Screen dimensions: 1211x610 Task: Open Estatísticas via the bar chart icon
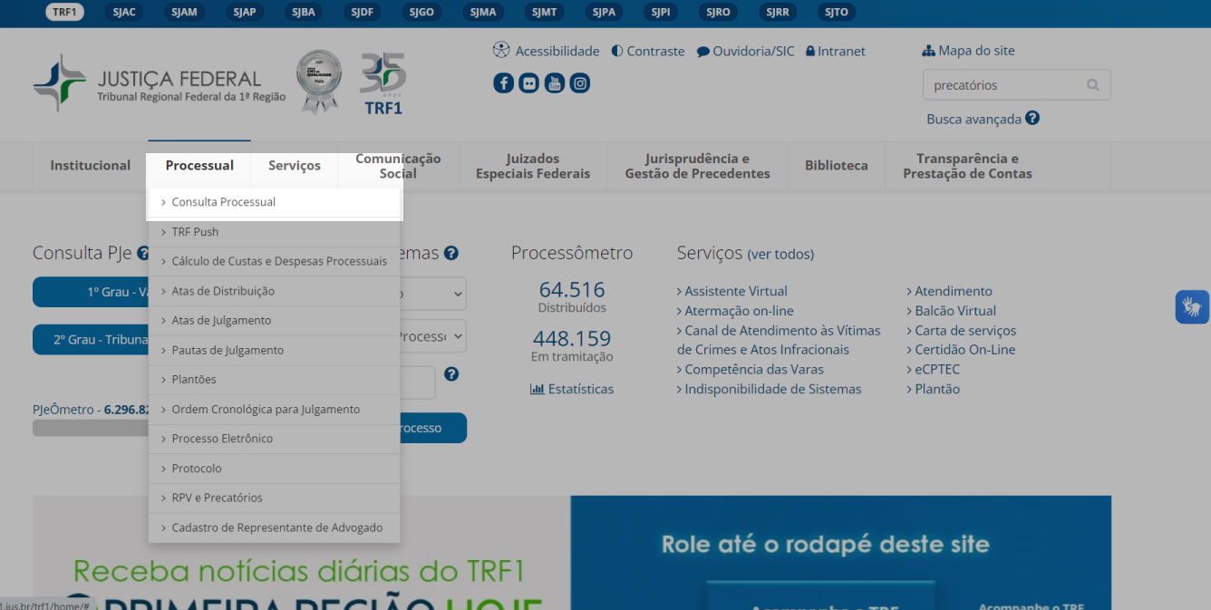tap(538, 389)
